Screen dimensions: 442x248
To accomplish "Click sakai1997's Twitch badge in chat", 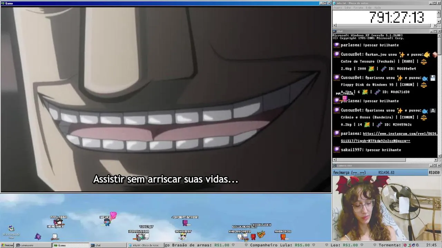I will [337, 149].
